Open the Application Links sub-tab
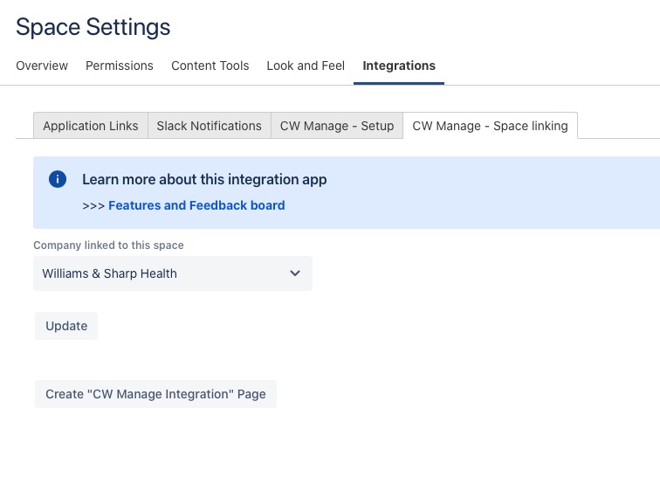 91,126
